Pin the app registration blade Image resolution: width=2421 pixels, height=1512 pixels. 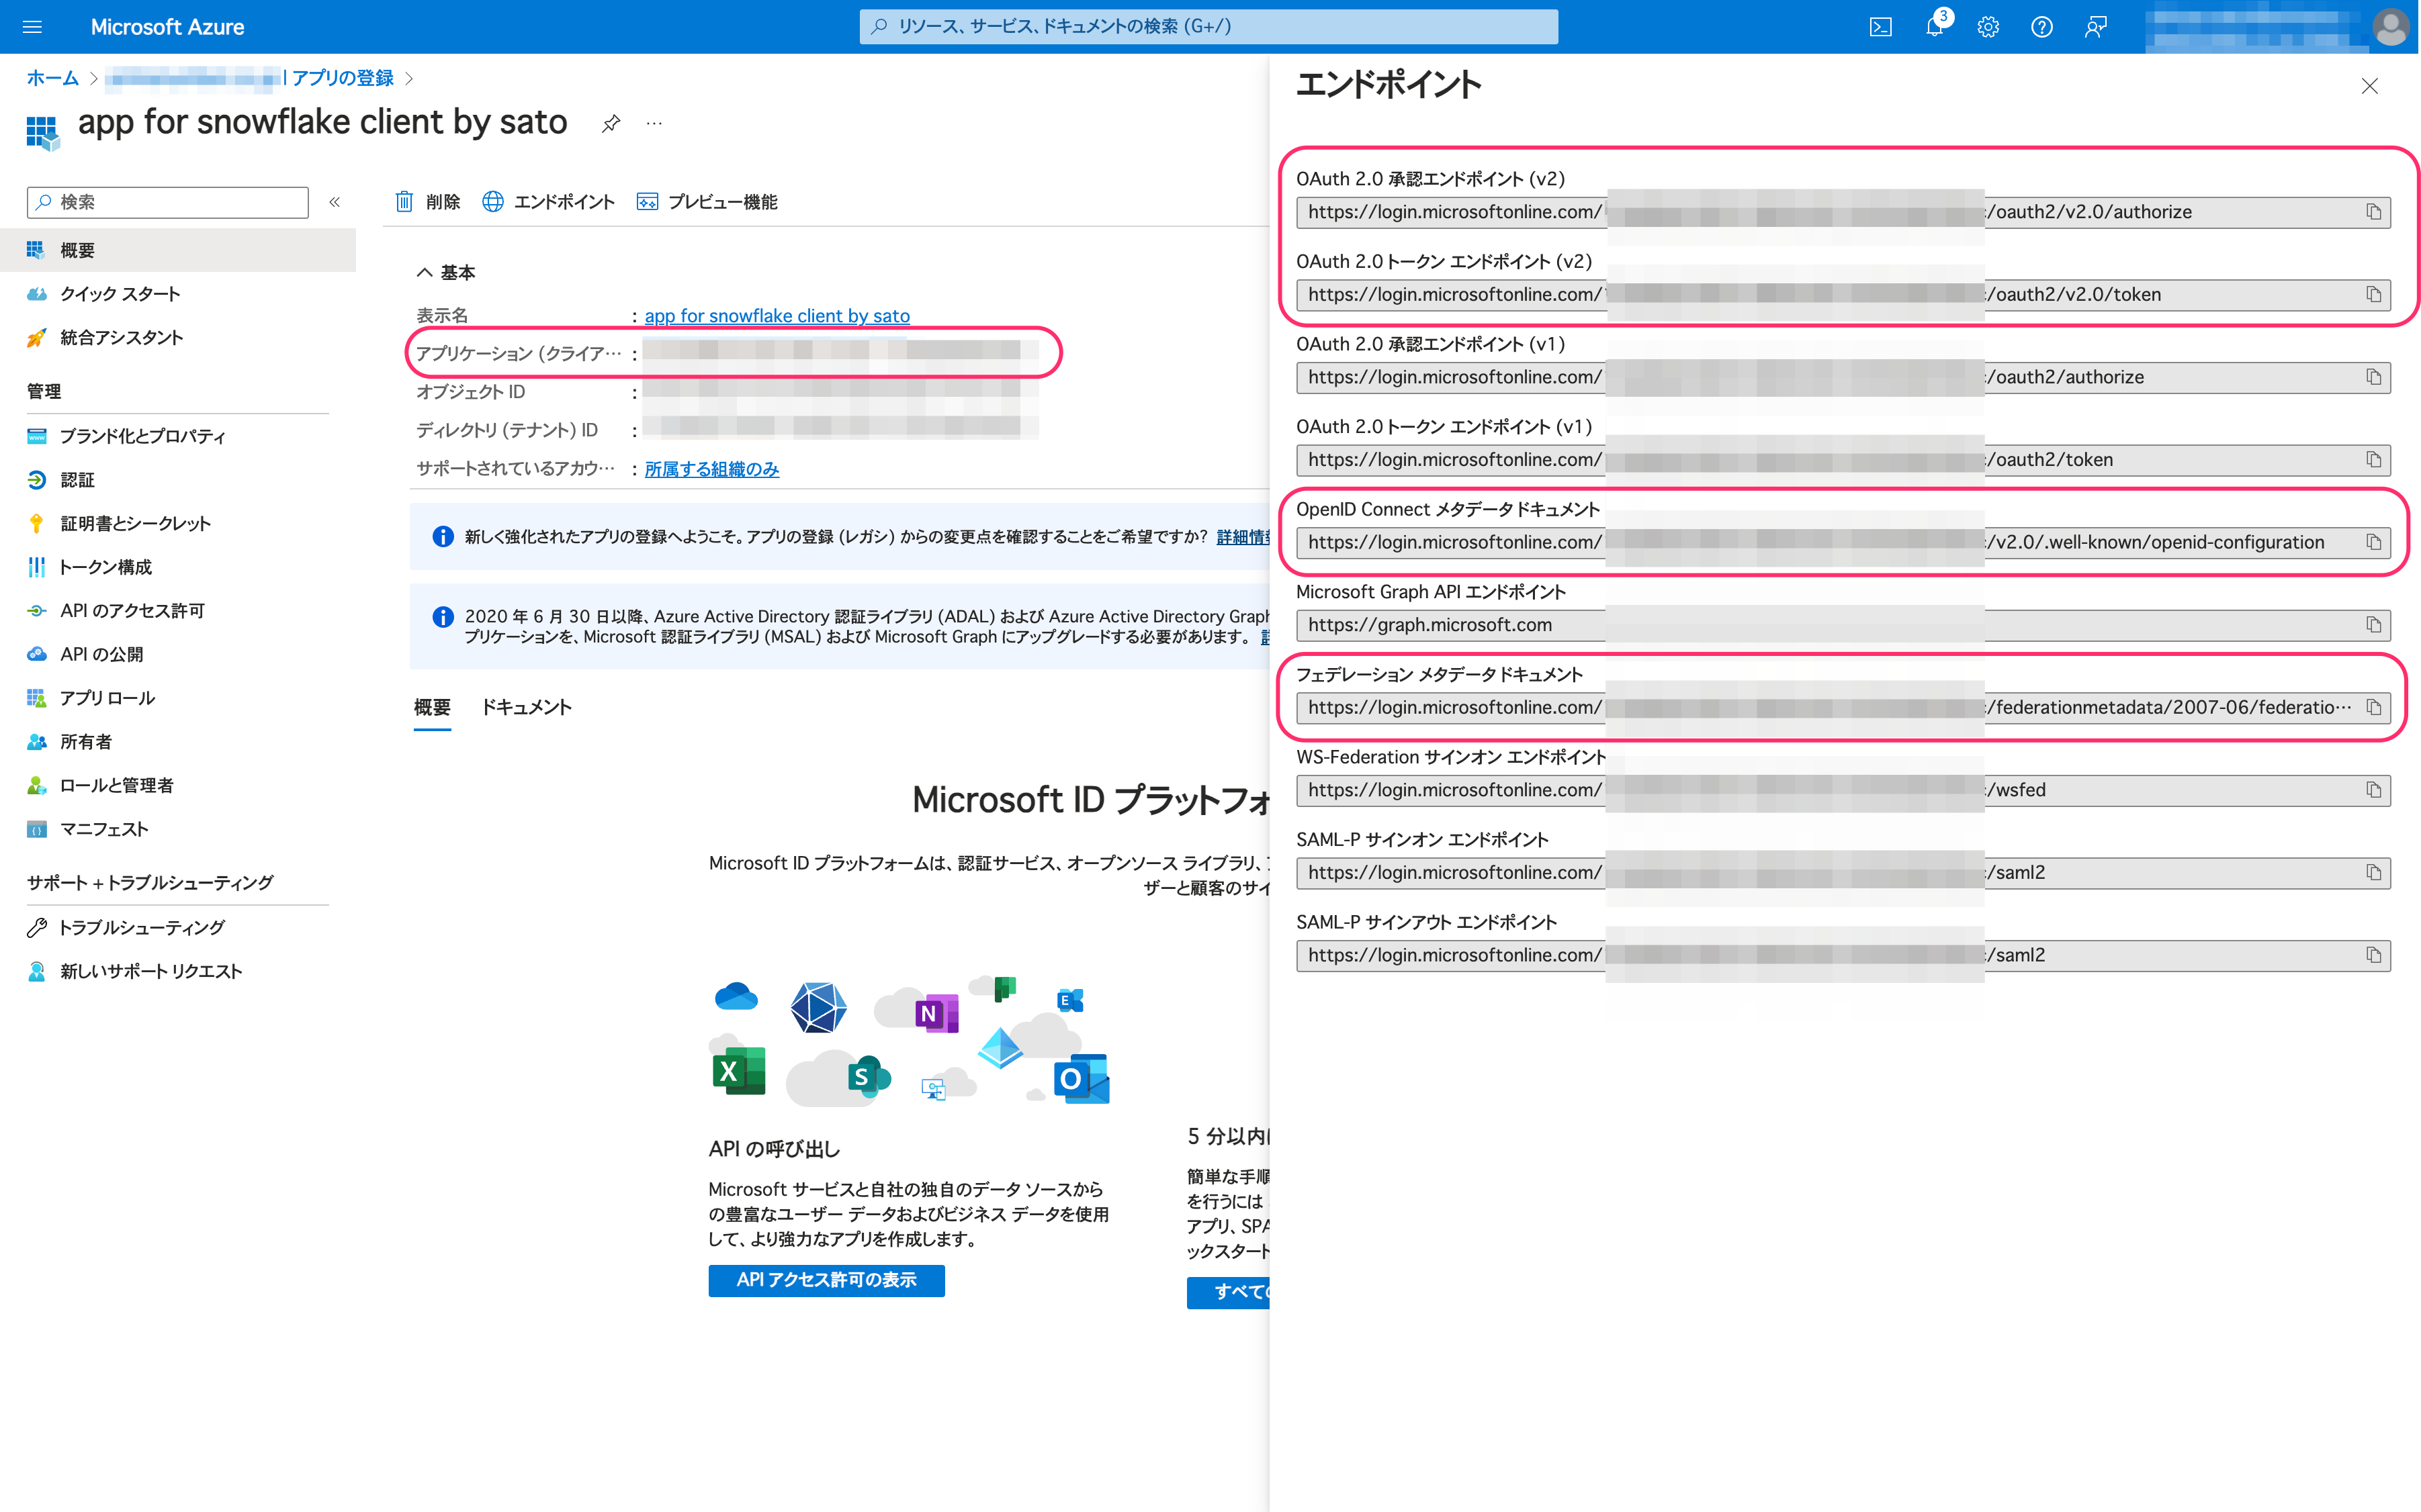click(610, 123)
